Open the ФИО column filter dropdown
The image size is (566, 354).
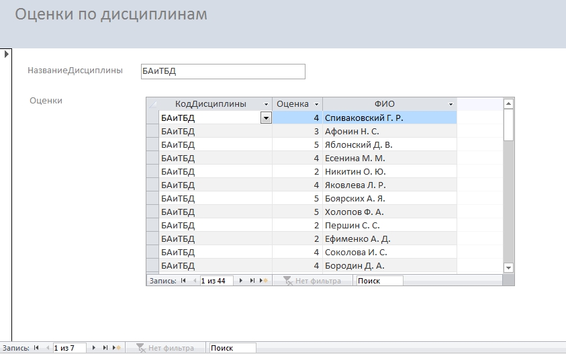tap(451, 104)
